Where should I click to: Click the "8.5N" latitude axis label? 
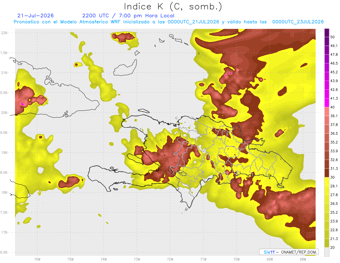pos(4,172)
